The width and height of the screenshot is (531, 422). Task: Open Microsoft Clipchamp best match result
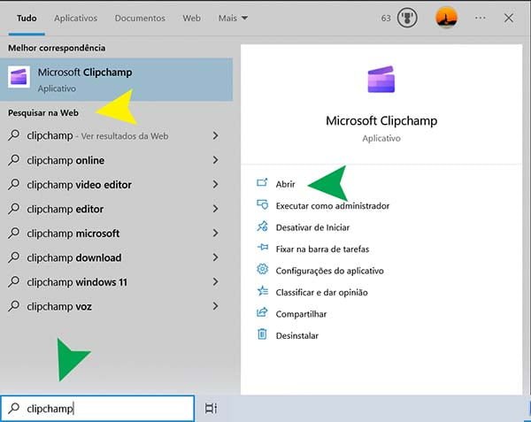(116, 80)
